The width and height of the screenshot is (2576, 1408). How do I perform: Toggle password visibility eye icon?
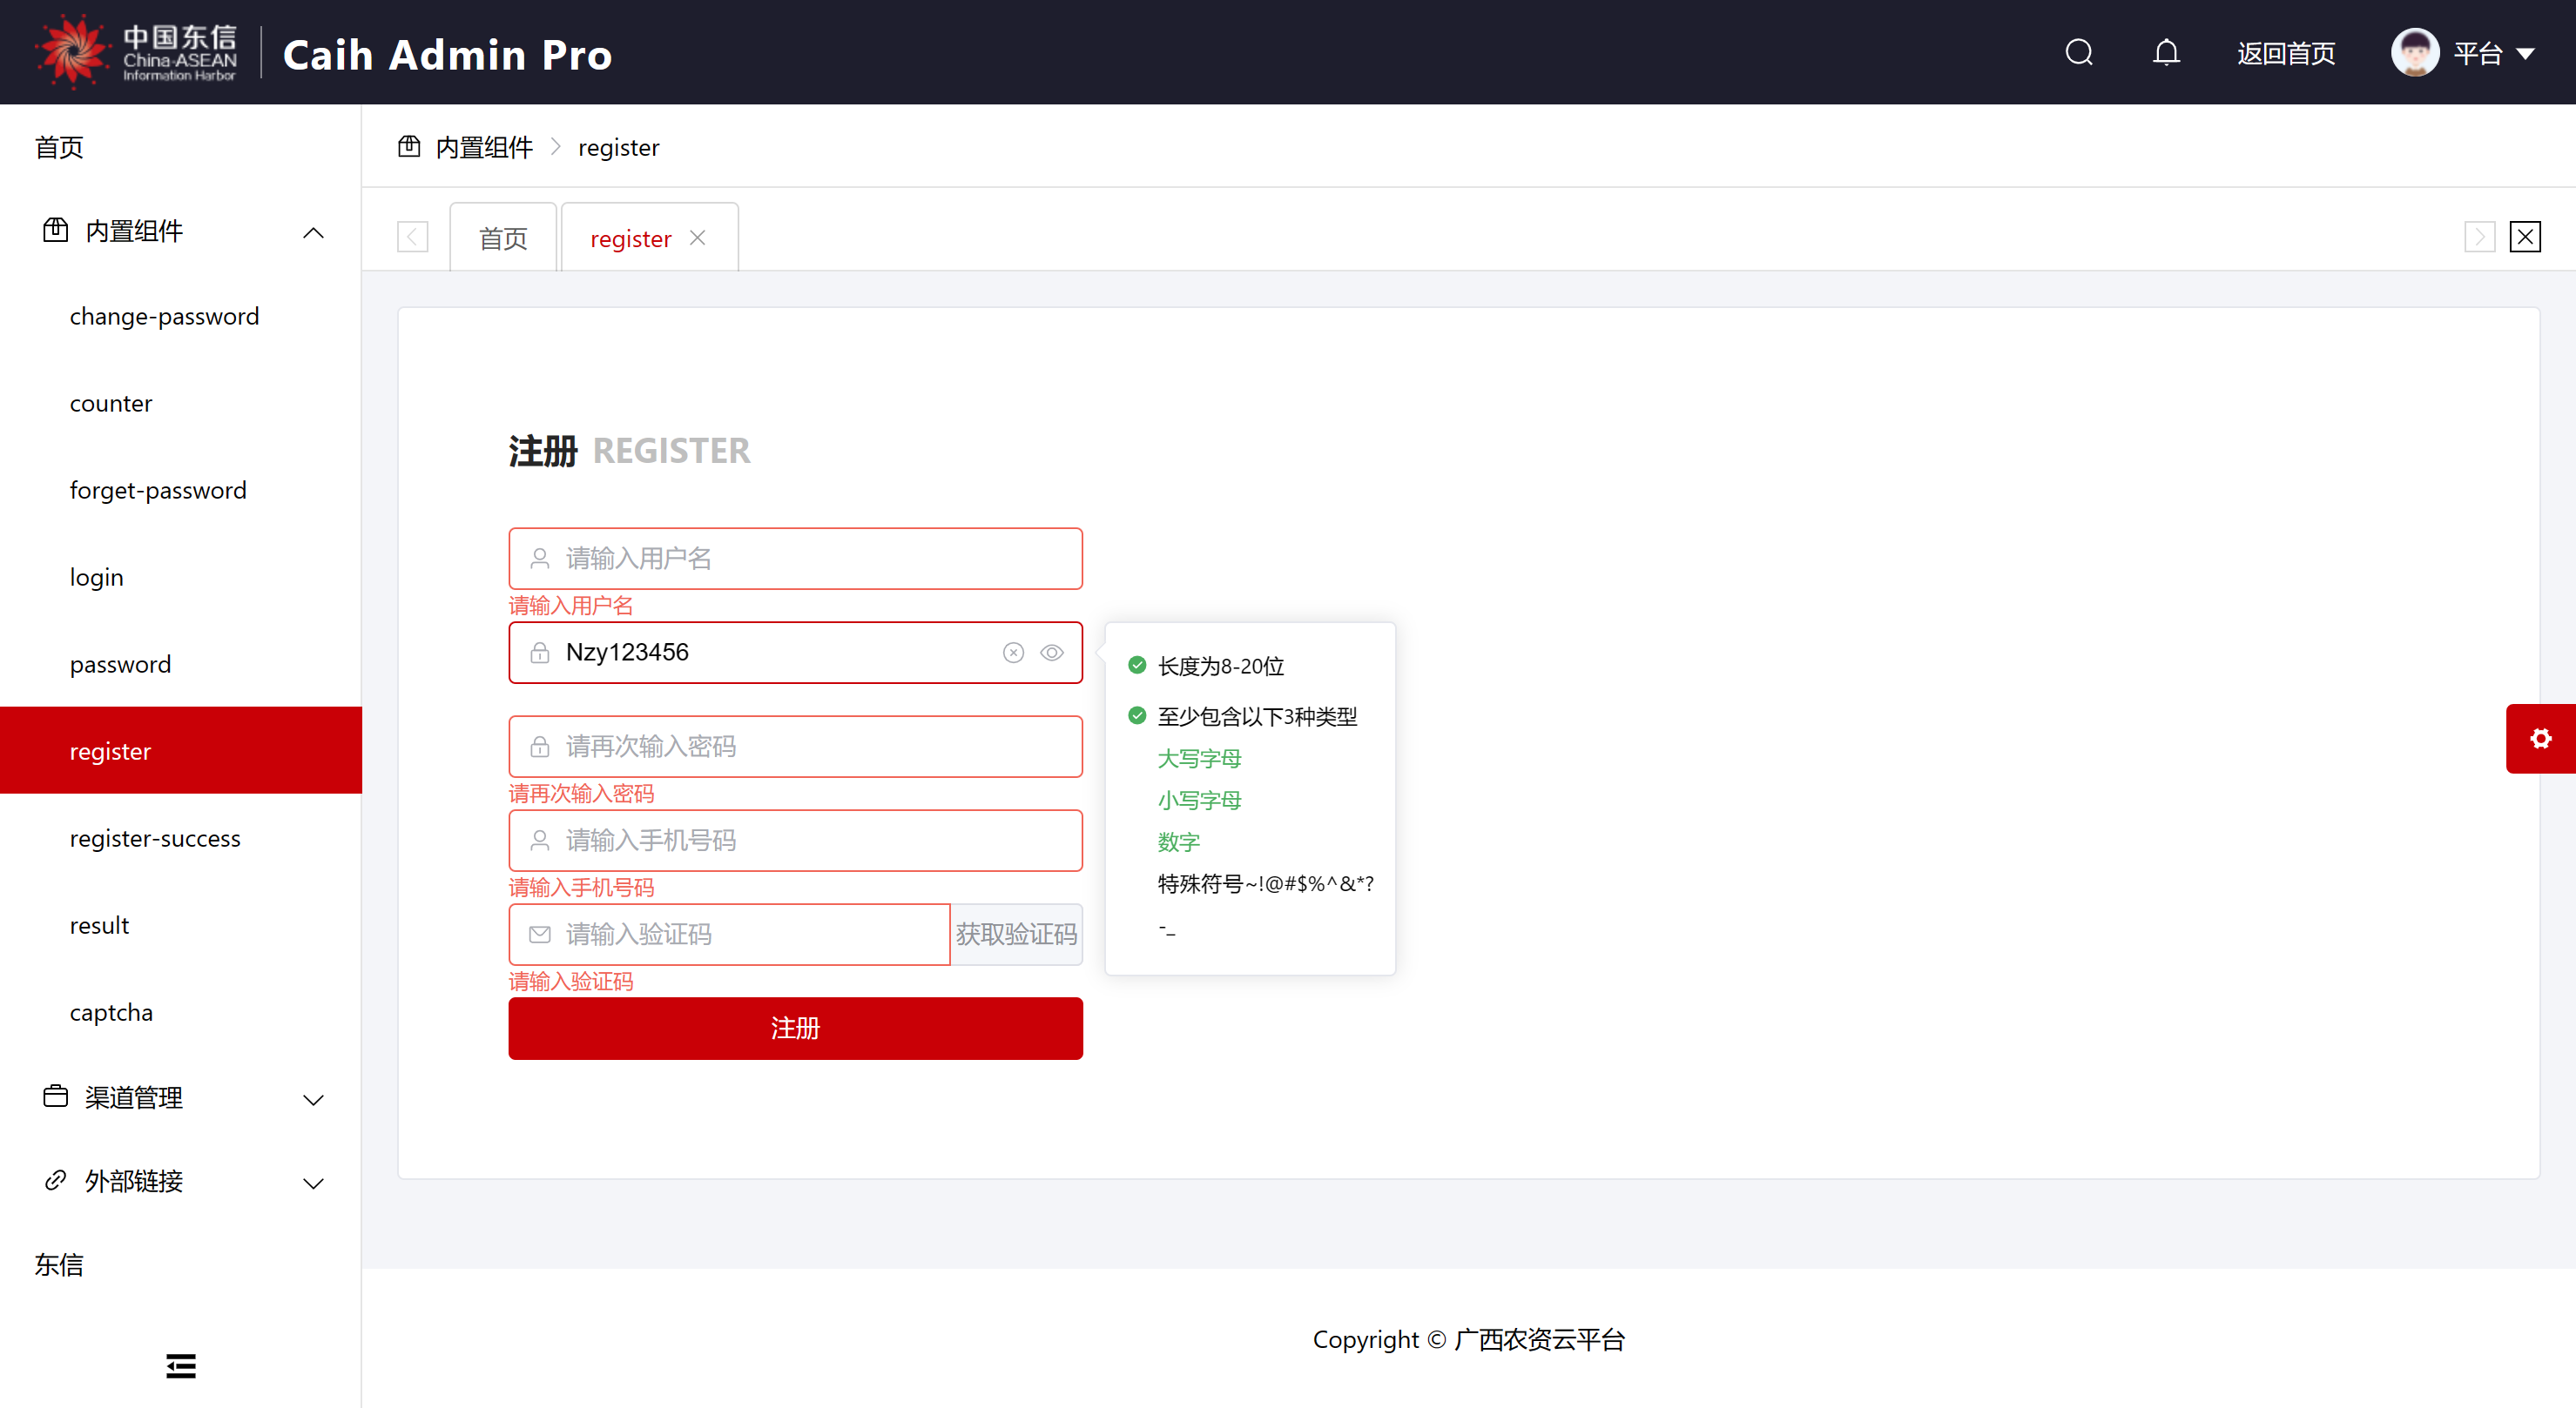(x=1051, y=653)
